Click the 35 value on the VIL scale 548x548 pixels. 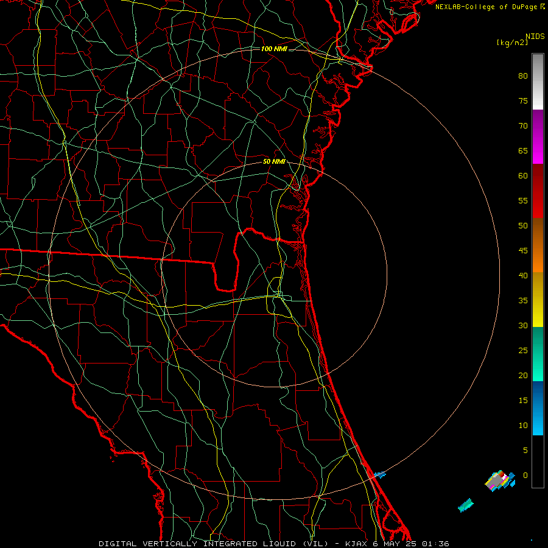523,301
